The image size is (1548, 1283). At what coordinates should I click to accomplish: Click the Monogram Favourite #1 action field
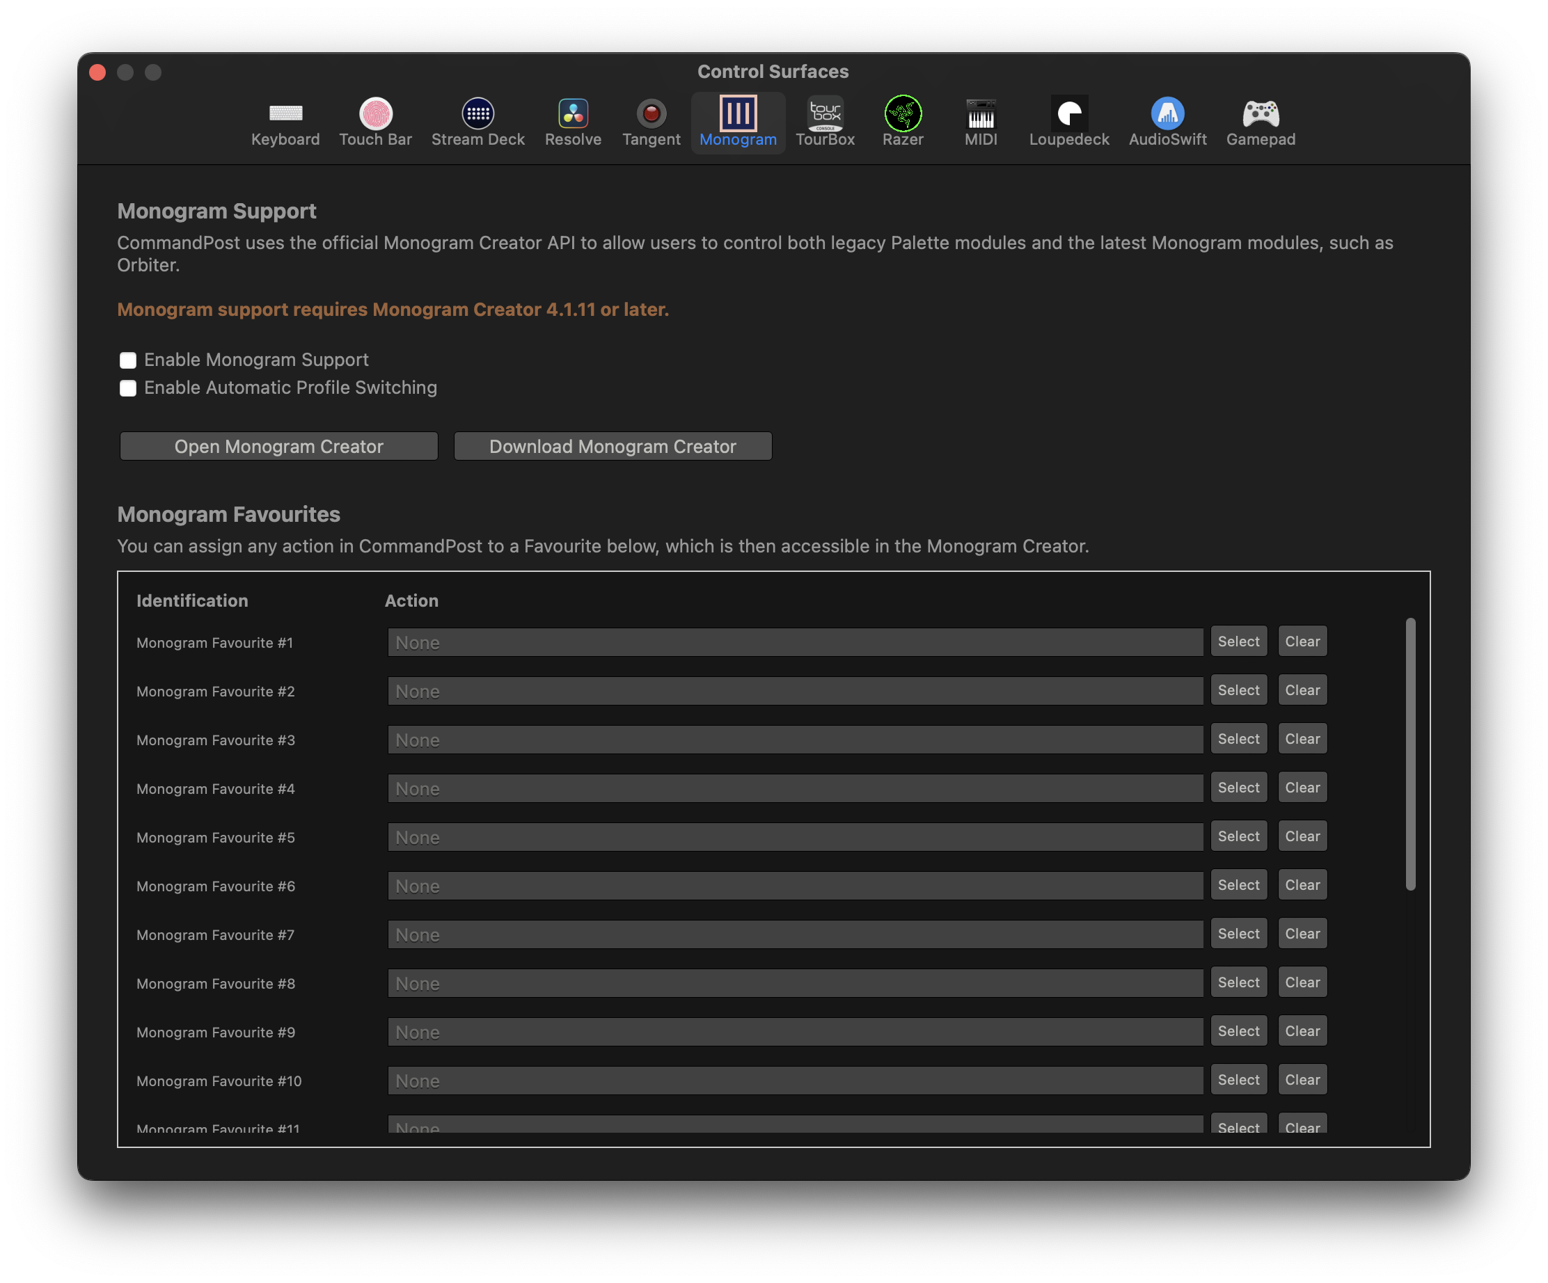pyautogui.click(x=796, y=642)
